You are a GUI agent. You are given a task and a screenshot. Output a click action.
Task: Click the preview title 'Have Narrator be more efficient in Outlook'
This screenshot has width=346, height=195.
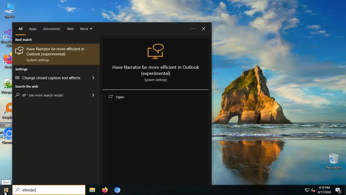pyautogui.click(x=156, y=70)
